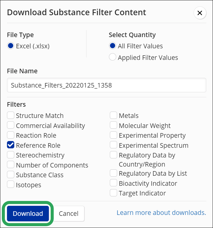Check the Experimental Property filter
Image resolution: width=213 pixels, height=228 pixels.
click(x=113, y=135)
